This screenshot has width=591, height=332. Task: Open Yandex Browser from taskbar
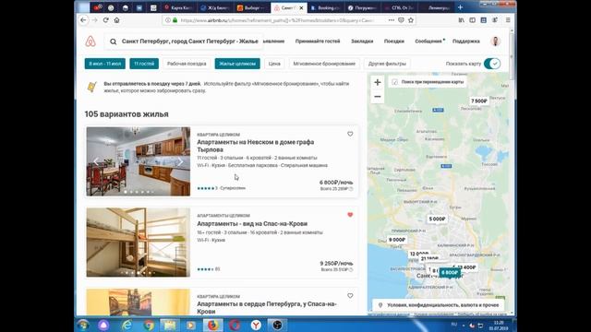tap(256, 325)
